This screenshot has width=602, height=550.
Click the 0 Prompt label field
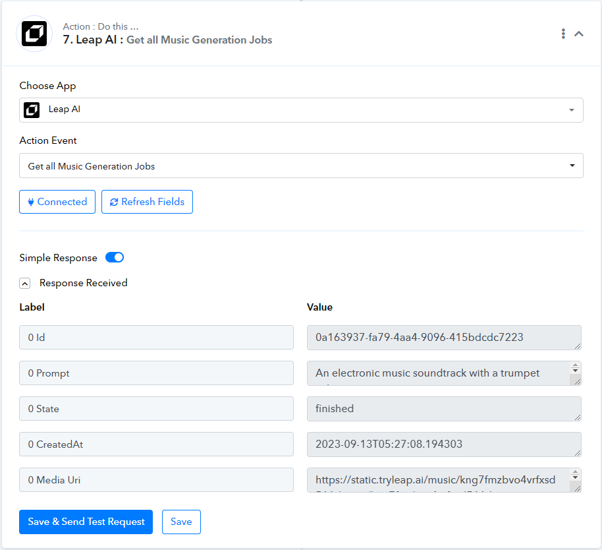(x=156, y=373)
